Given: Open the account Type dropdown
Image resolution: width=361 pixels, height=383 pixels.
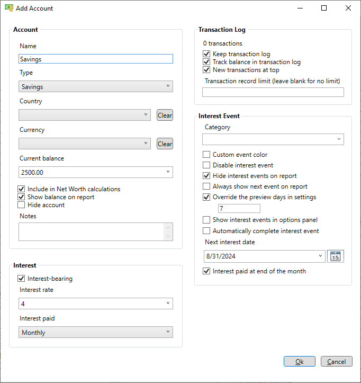Looking at the screenshot, I should [96, 86].
